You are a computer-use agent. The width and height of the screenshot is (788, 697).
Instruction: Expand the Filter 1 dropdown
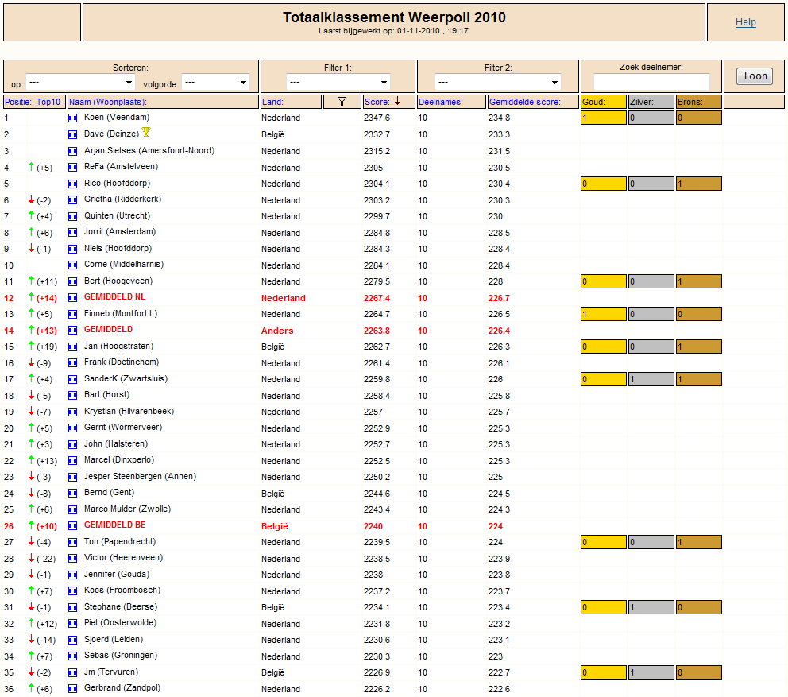tap(338, 83)
